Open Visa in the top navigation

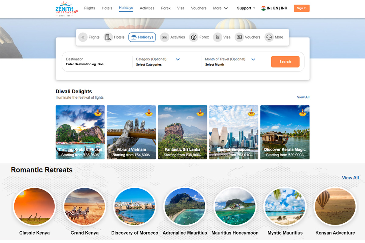pos(181,8)
